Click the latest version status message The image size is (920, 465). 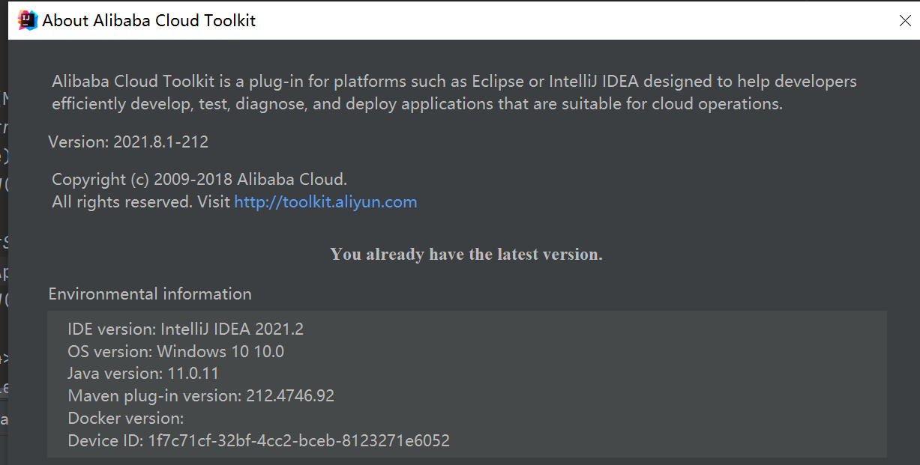466,254
